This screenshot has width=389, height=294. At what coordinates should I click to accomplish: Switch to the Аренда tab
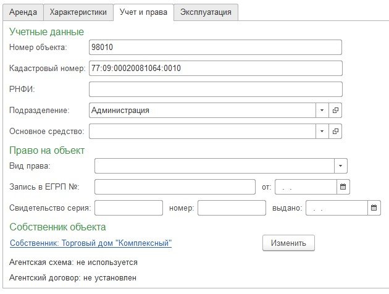tap(23, 12)
